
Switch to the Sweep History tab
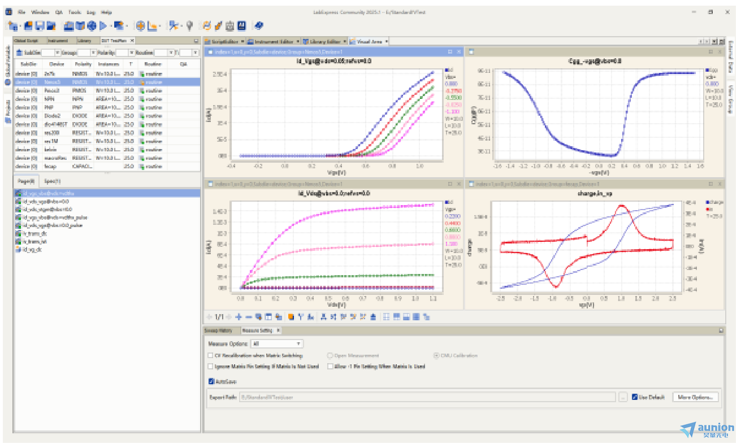point(218,330)
